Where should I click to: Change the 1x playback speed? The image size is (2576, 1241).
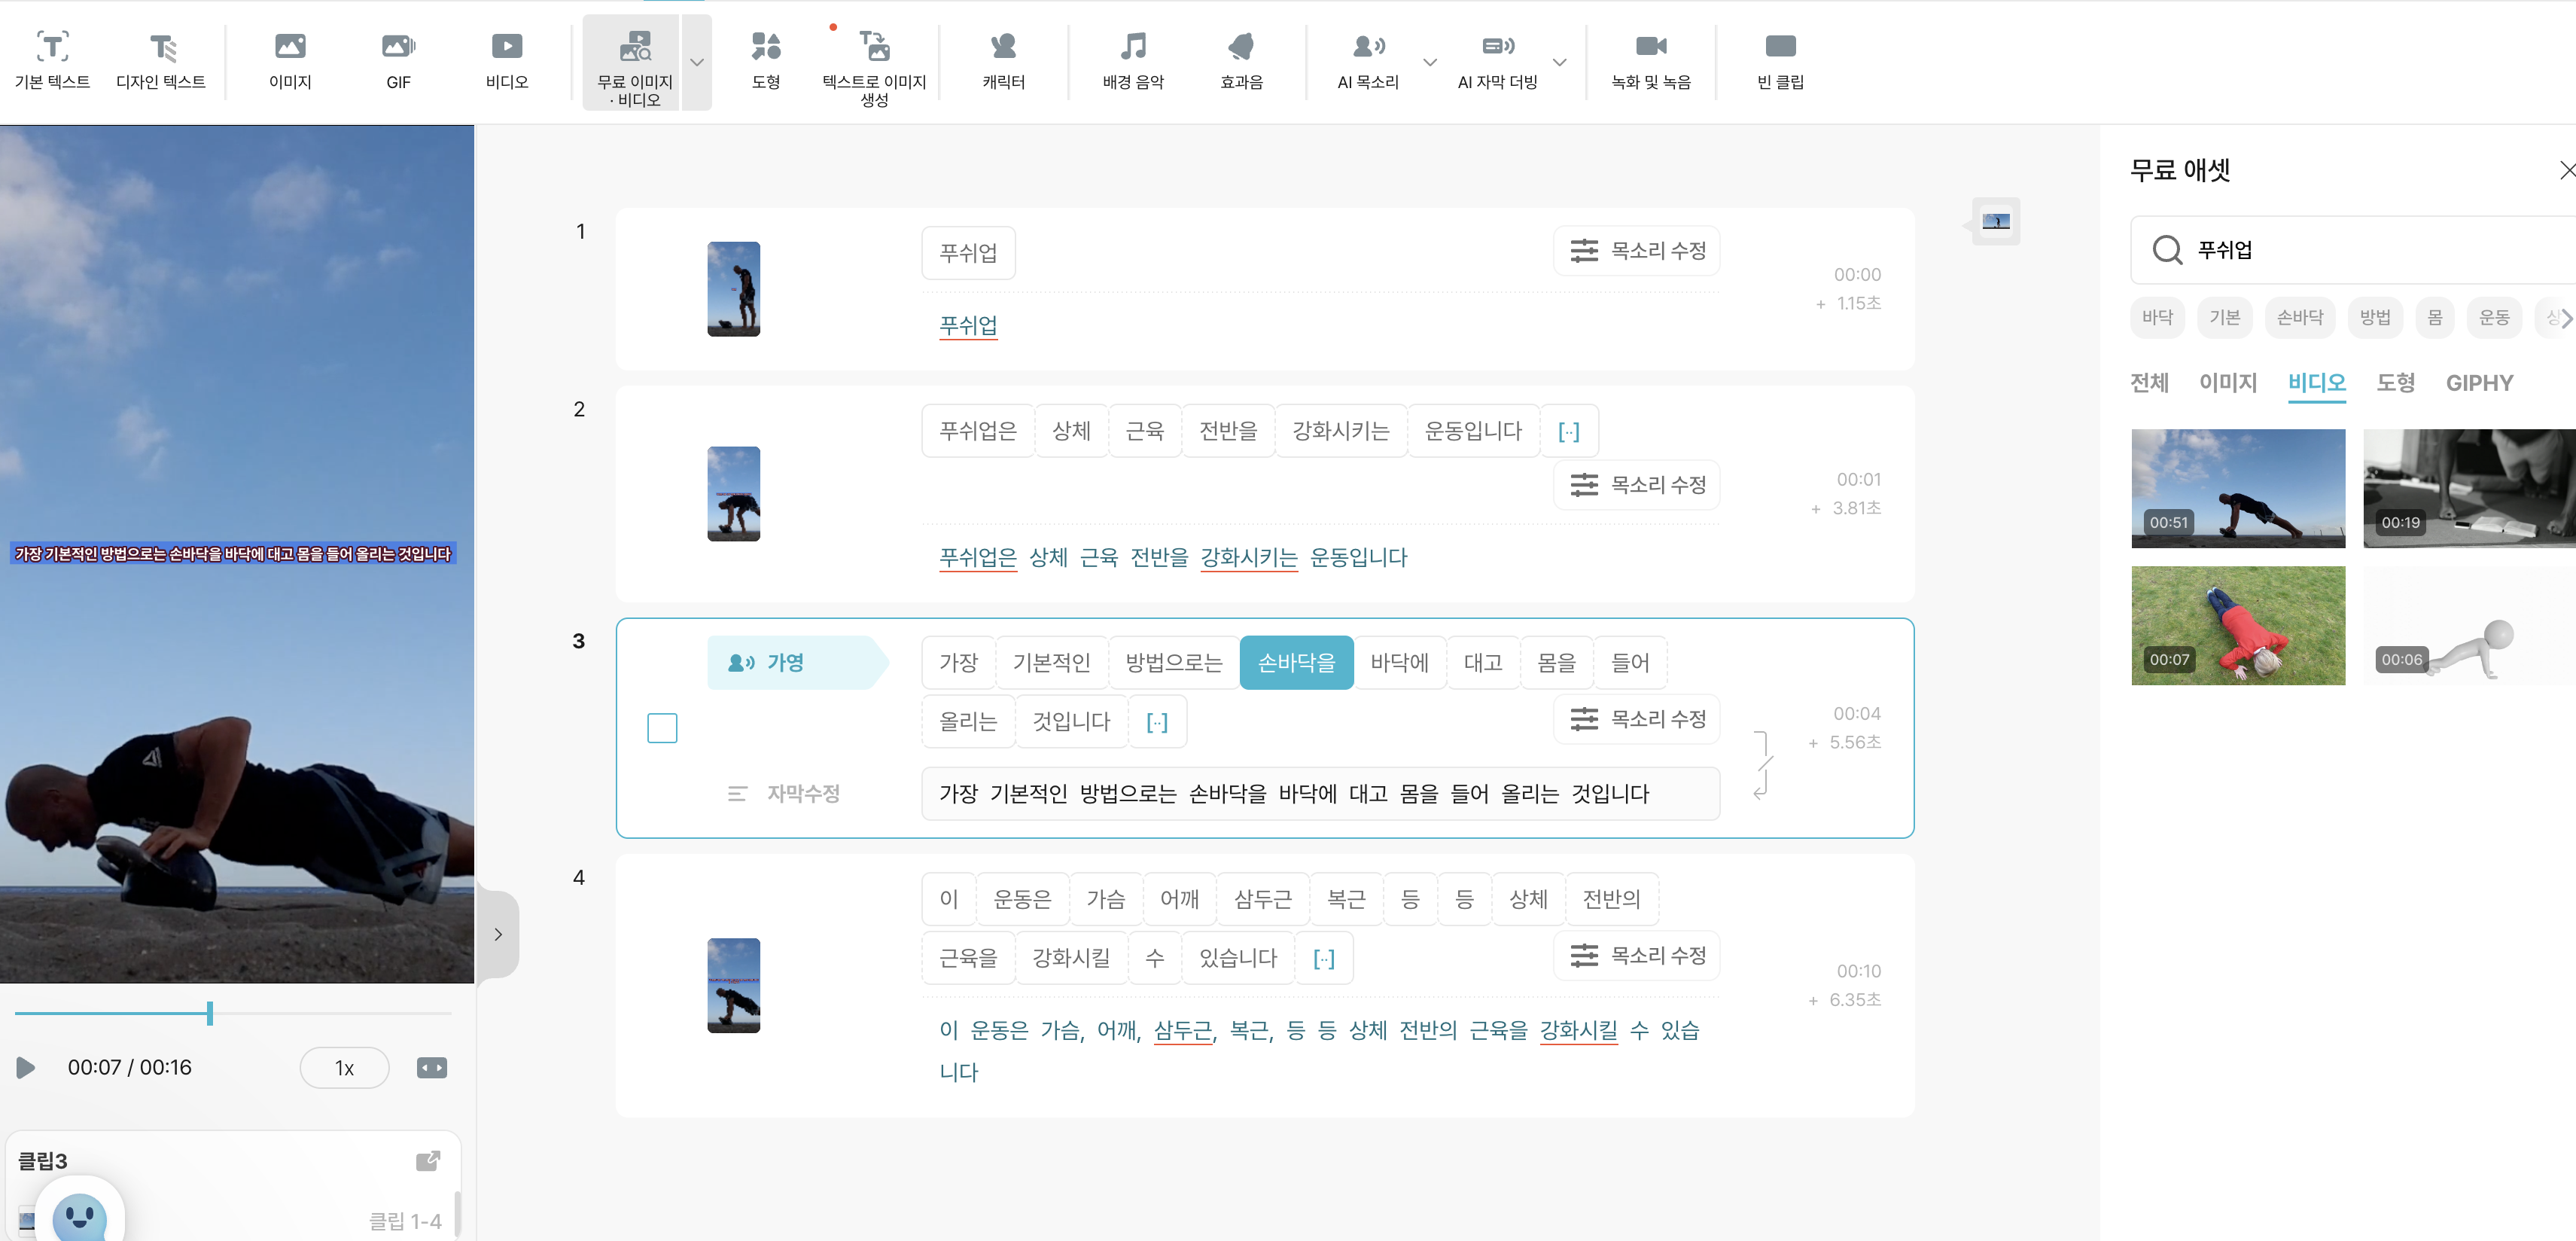[x=344, y=1067]
